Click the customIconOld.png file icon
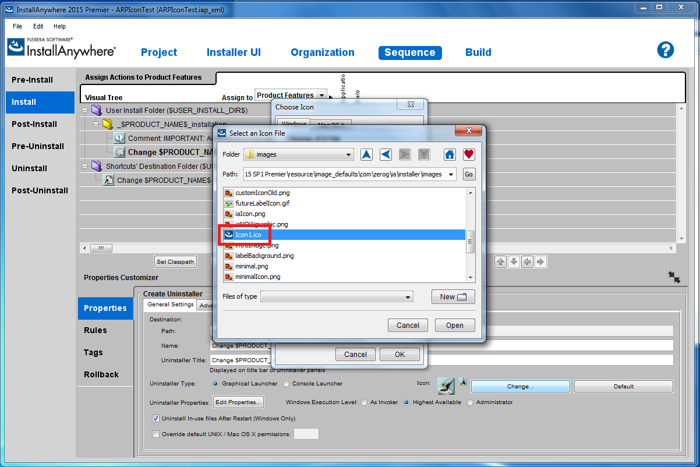Image resolution: width=700 pixels, height=467 pixels. tap(229, 193)
